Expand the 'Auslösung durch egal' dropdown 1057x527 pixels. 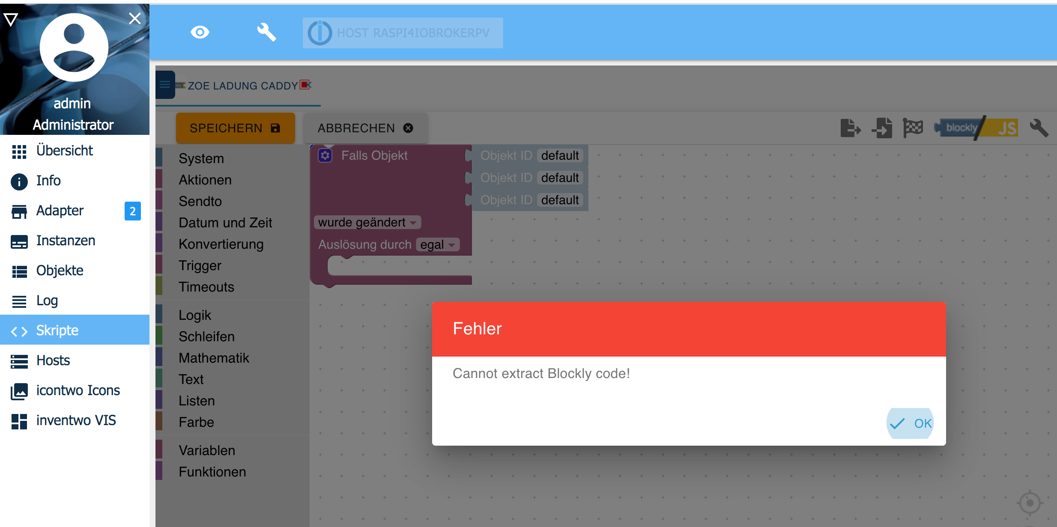click(x=437, y=244)
